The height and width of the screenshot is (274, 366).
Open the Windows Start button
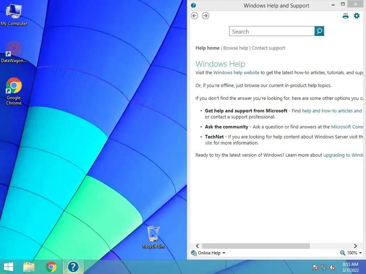(9, 267)
